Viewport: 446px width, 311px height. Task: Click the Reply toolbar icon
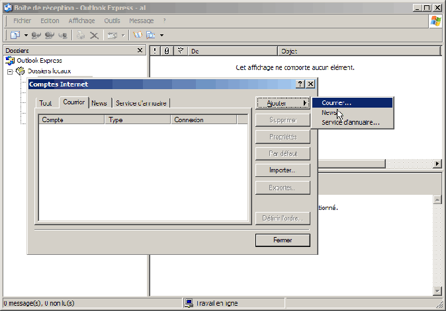pyautogui.click(x=36, y=35)
